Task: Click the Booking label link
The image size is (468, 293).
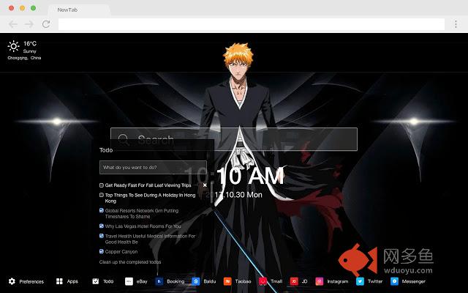Action: click(x=175, y=281)
